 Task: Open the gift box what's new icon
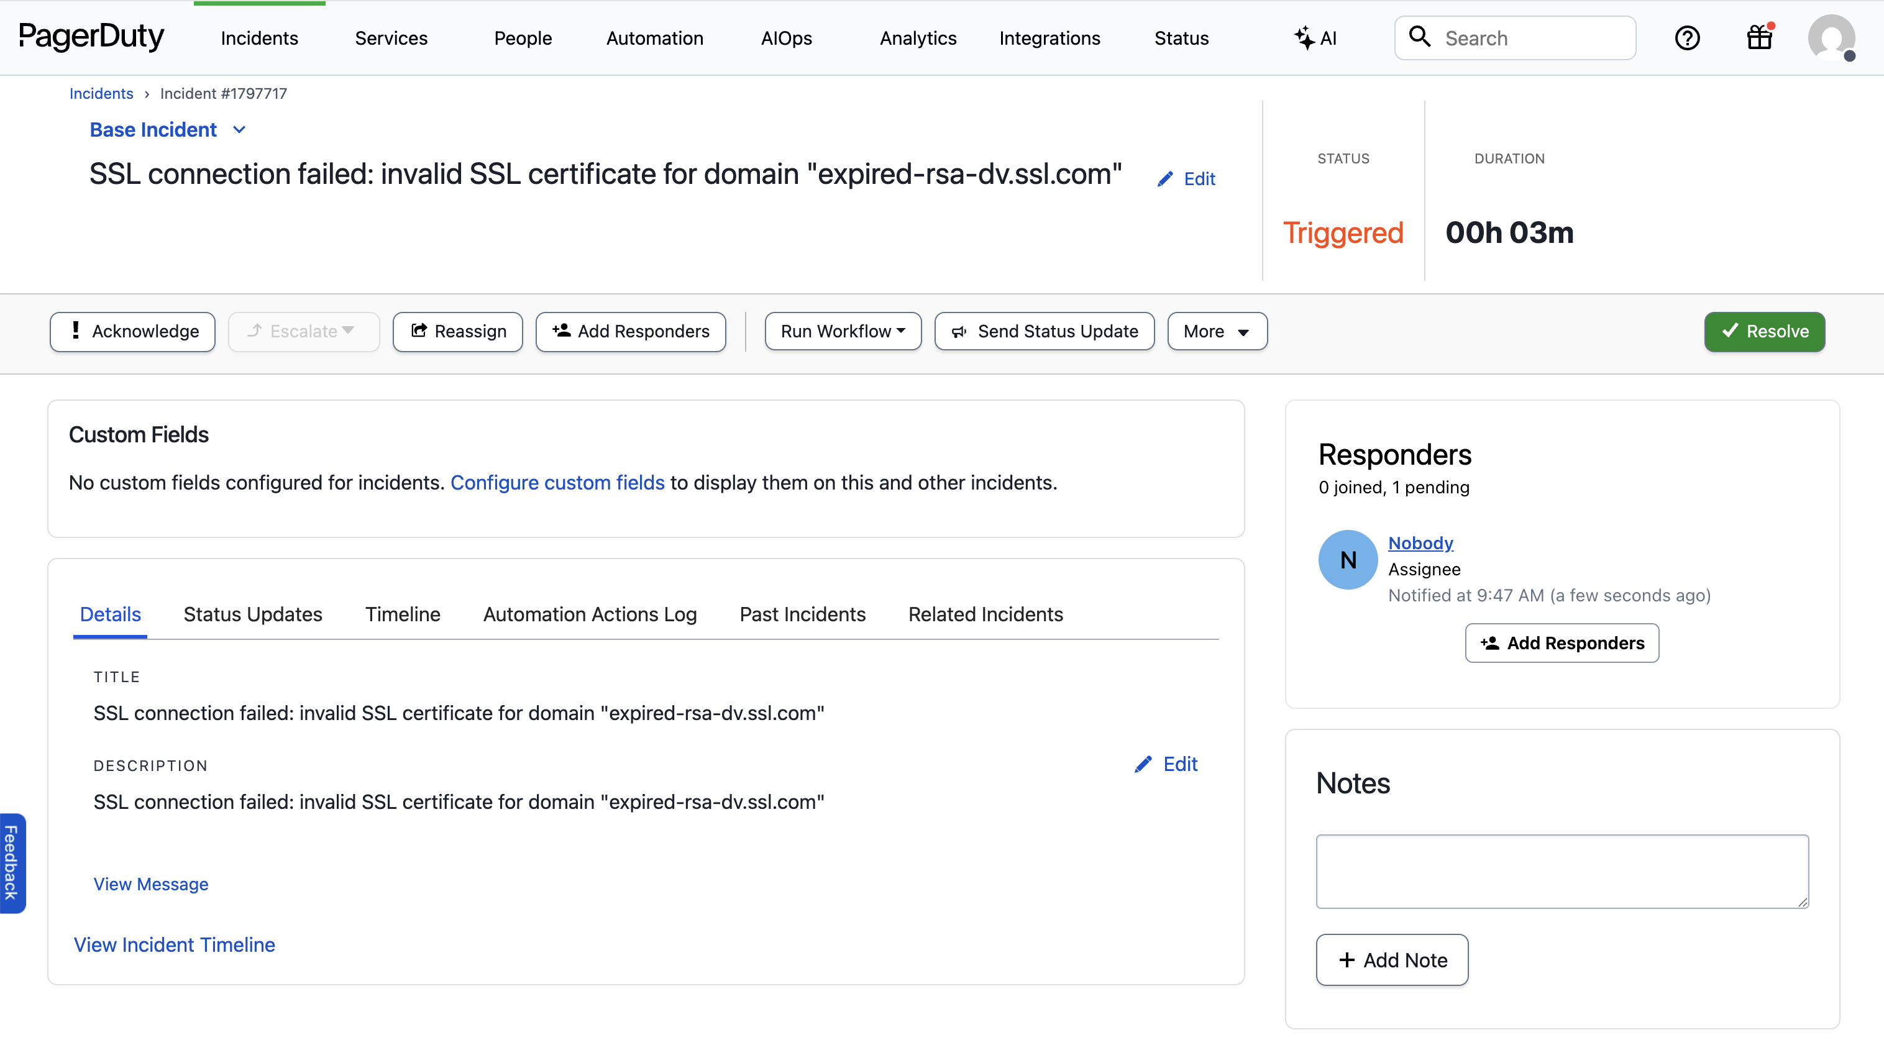(x=1759, y=38)
